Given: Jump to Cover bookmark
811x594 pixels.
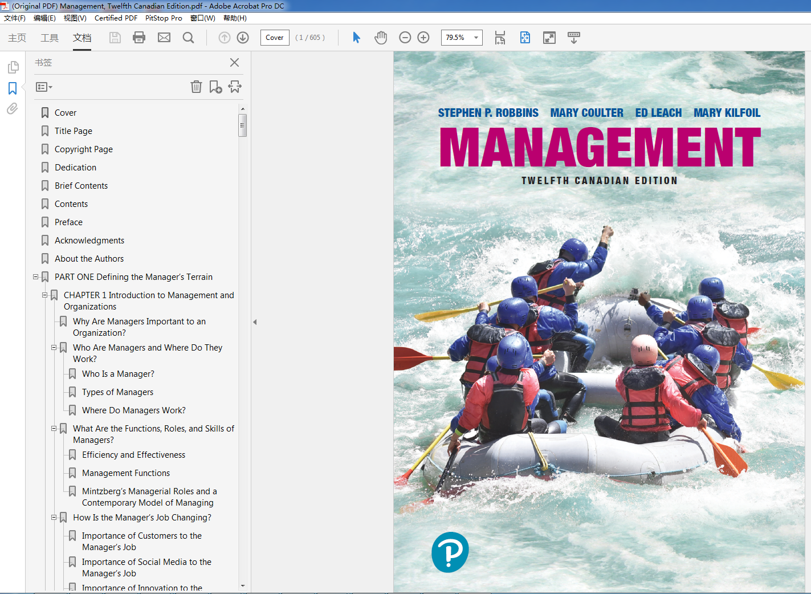Looking at the screenshot, I should (66, 113).
